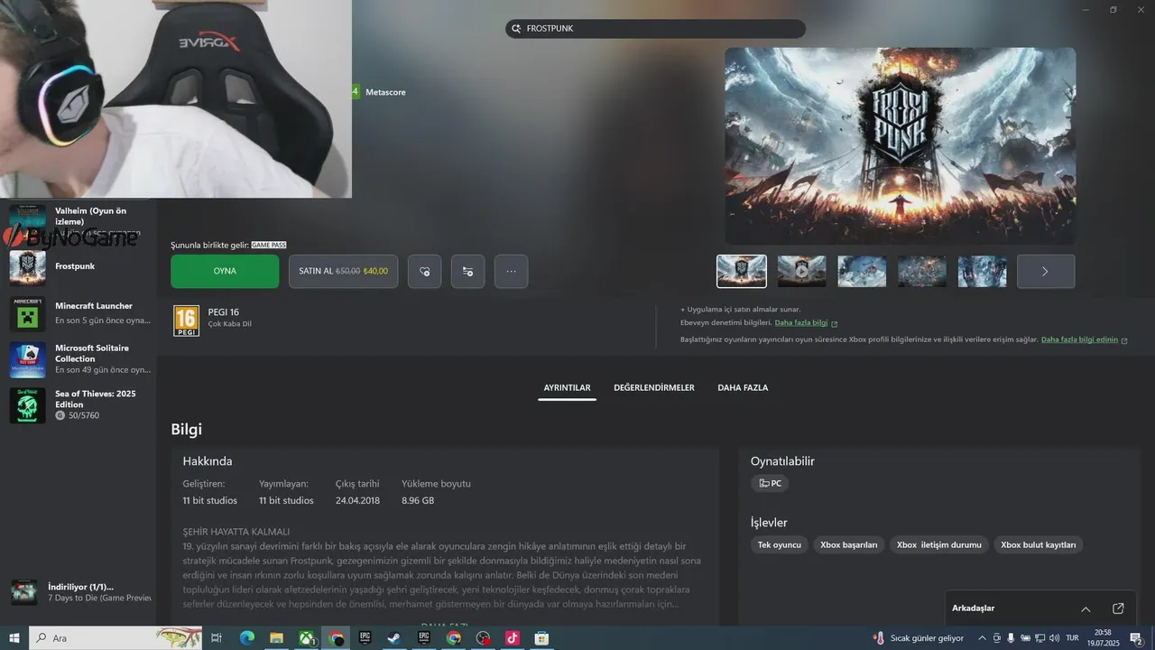This screenshot has width=1155, height=650.
Task: Open Minecraft Launcher in the sidebar
Action: (79, 313)
